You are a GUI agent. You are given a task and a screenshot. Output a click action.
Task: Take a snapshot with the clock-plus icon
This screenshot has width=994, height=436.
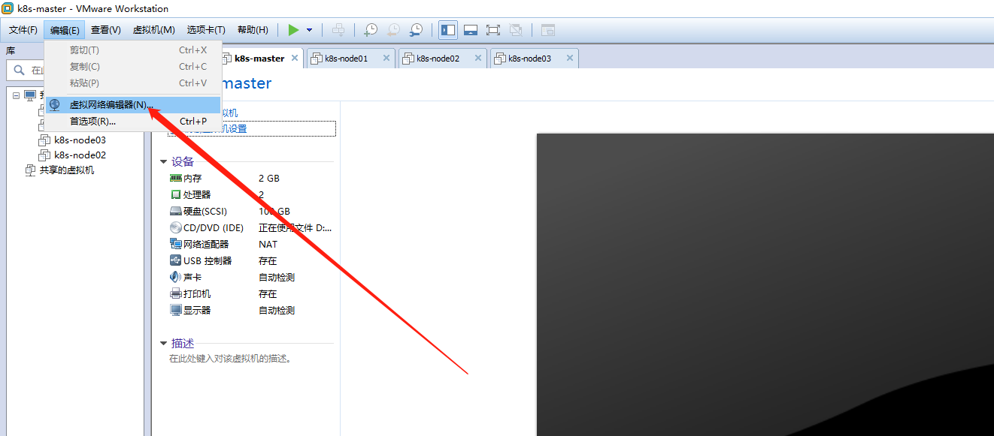(x=371, y=30)
